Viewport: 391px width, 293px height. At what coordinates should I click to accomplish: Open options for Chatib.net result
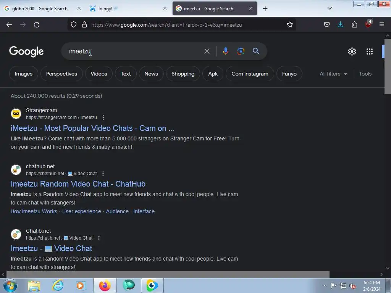pyautogui.click(x=99, y=238)
